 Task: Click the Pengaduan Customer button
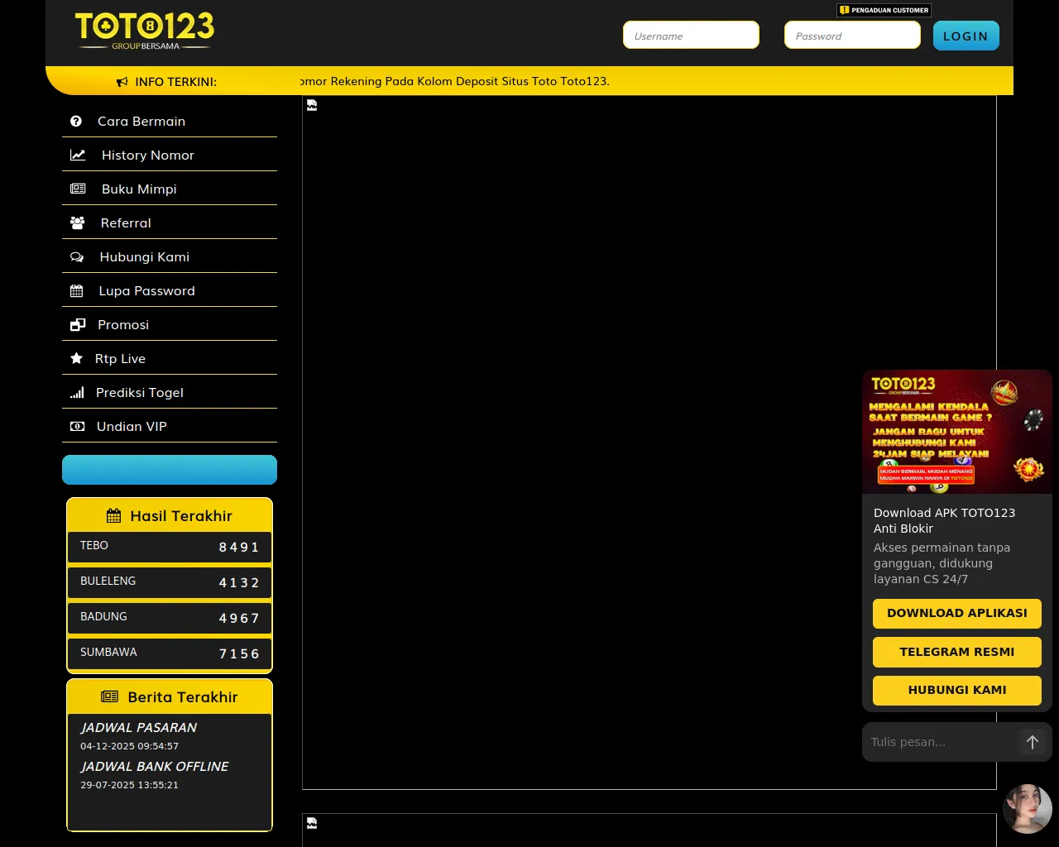tap(884, 10)
